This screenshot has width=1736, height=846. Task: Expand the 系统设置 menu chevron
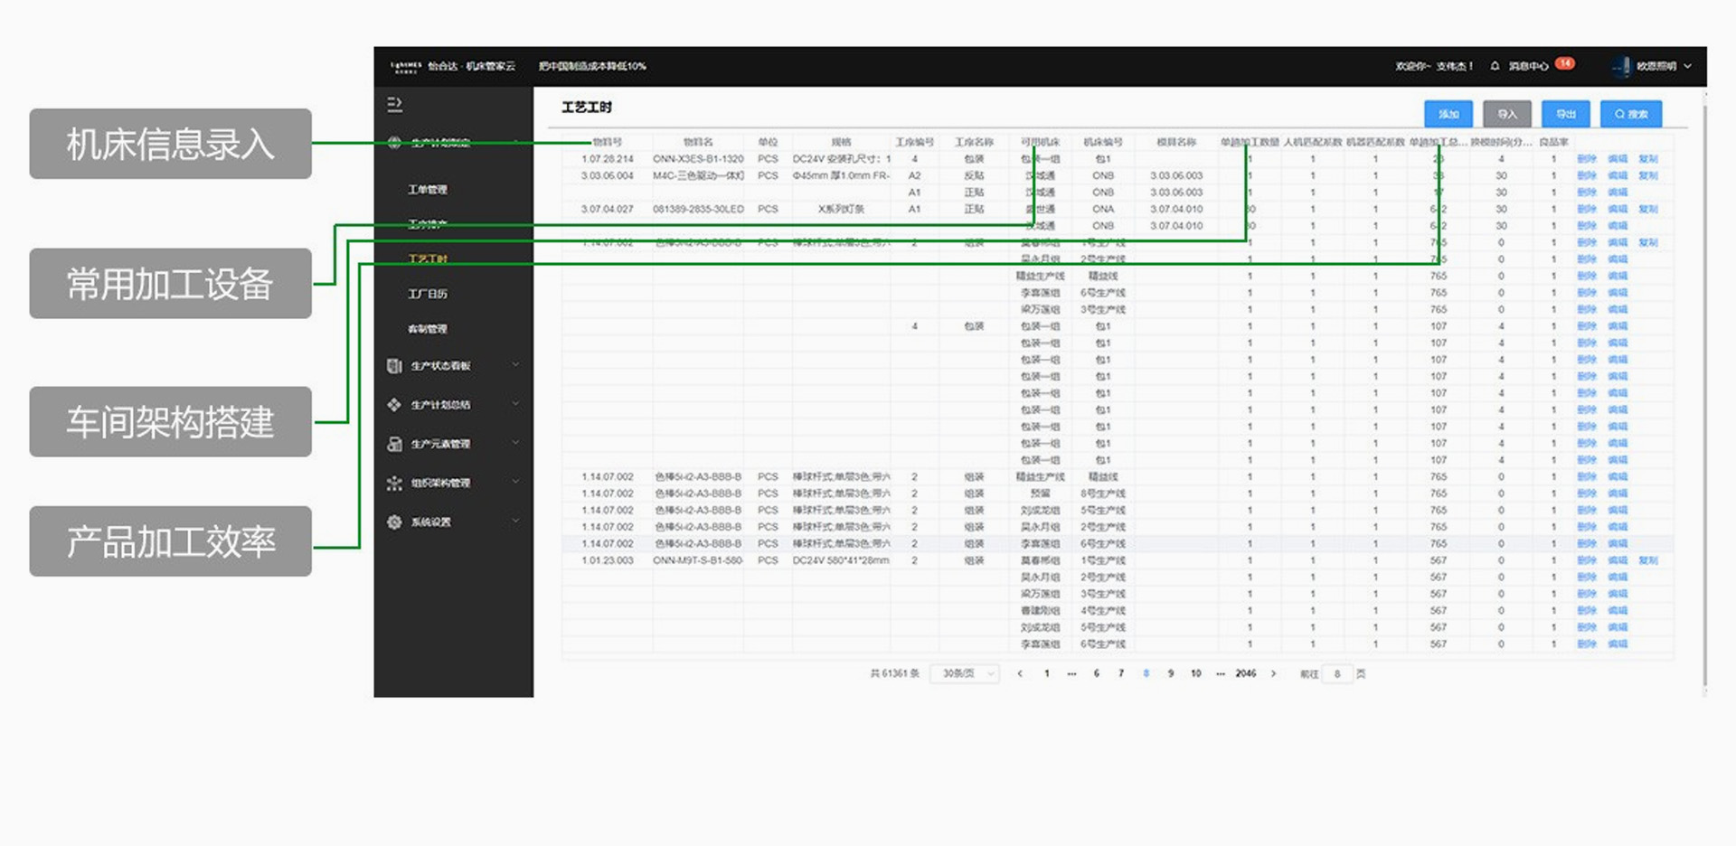pyautogui.click(x=515, y=521)
